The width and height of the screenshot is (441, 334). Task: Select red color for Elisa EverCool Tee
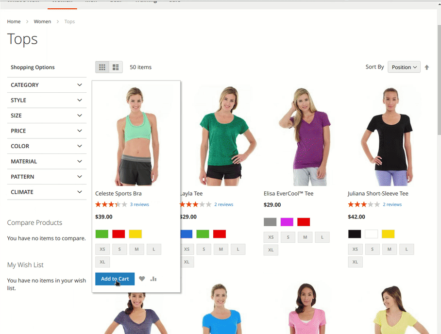pyautogui.click(x=304, y=222)
